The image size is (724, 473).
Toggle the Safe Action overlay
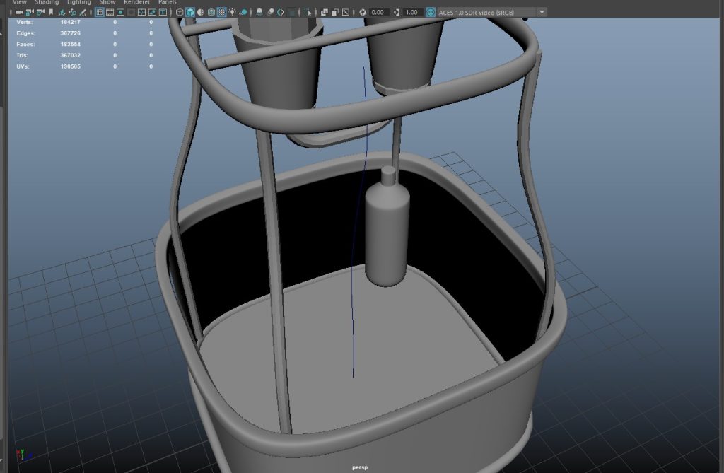pos(152,13)
